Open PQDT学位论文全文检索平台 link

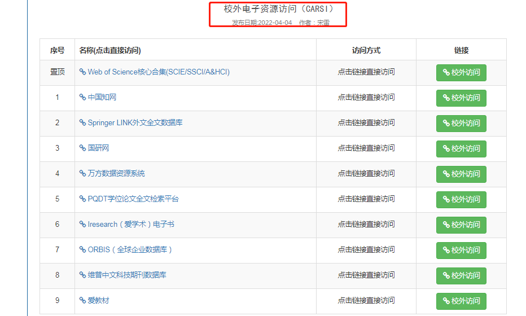point(133,199)
